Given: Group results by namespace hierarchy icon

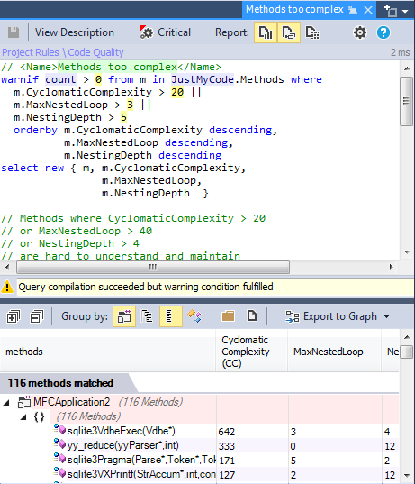Looking at the screenshot, I should click(x=147, y=316).
